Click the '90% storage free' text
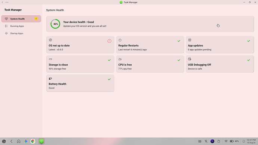 coord(57,69)
